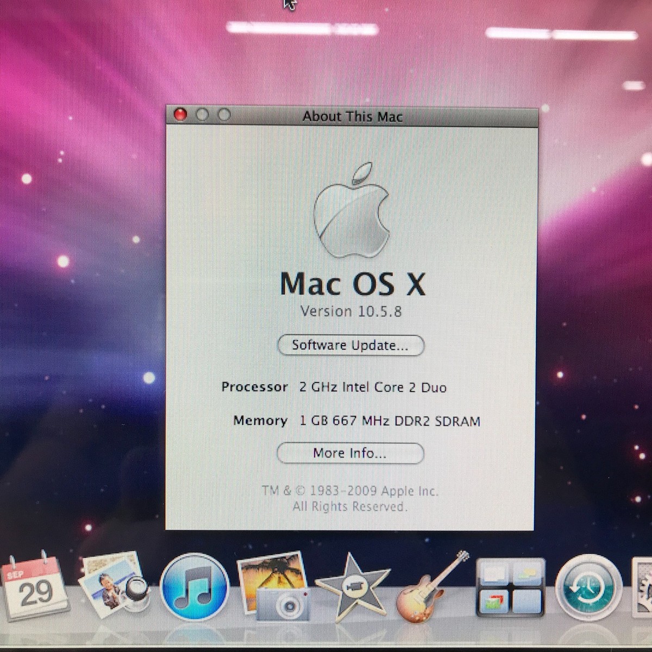Minimize the About This Mac window
652x652 pixels.
tap(203, 115)
